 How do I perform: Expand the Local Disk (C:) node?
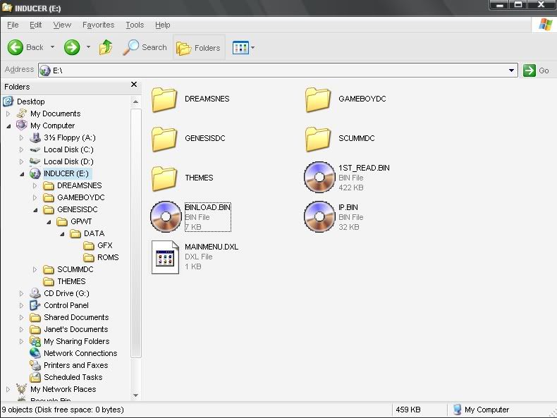22,150
